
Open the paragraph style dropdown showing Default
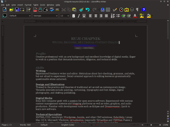(x=20, y=16)
